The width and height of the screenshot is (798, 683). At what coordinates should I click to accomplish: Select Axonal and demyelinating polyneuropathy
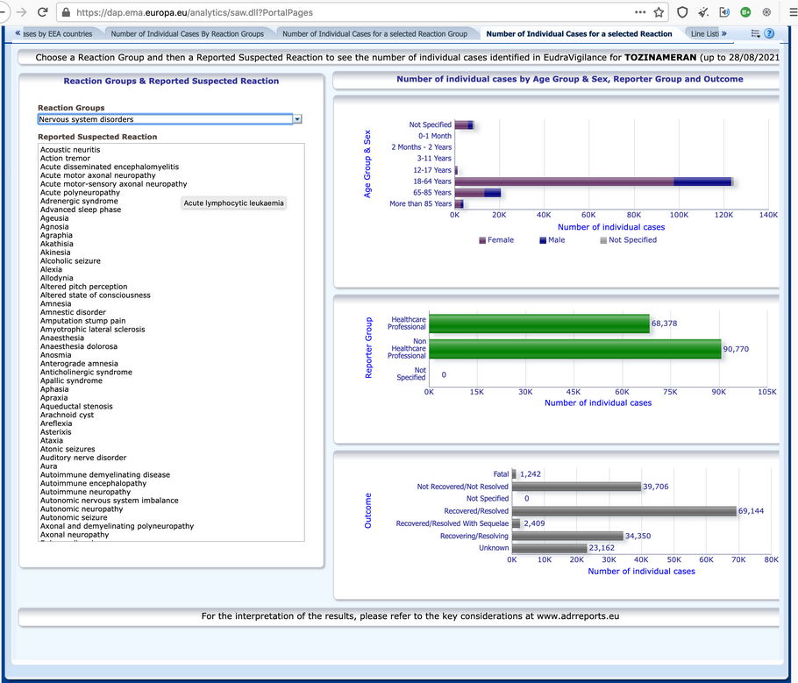coord(117,526)
